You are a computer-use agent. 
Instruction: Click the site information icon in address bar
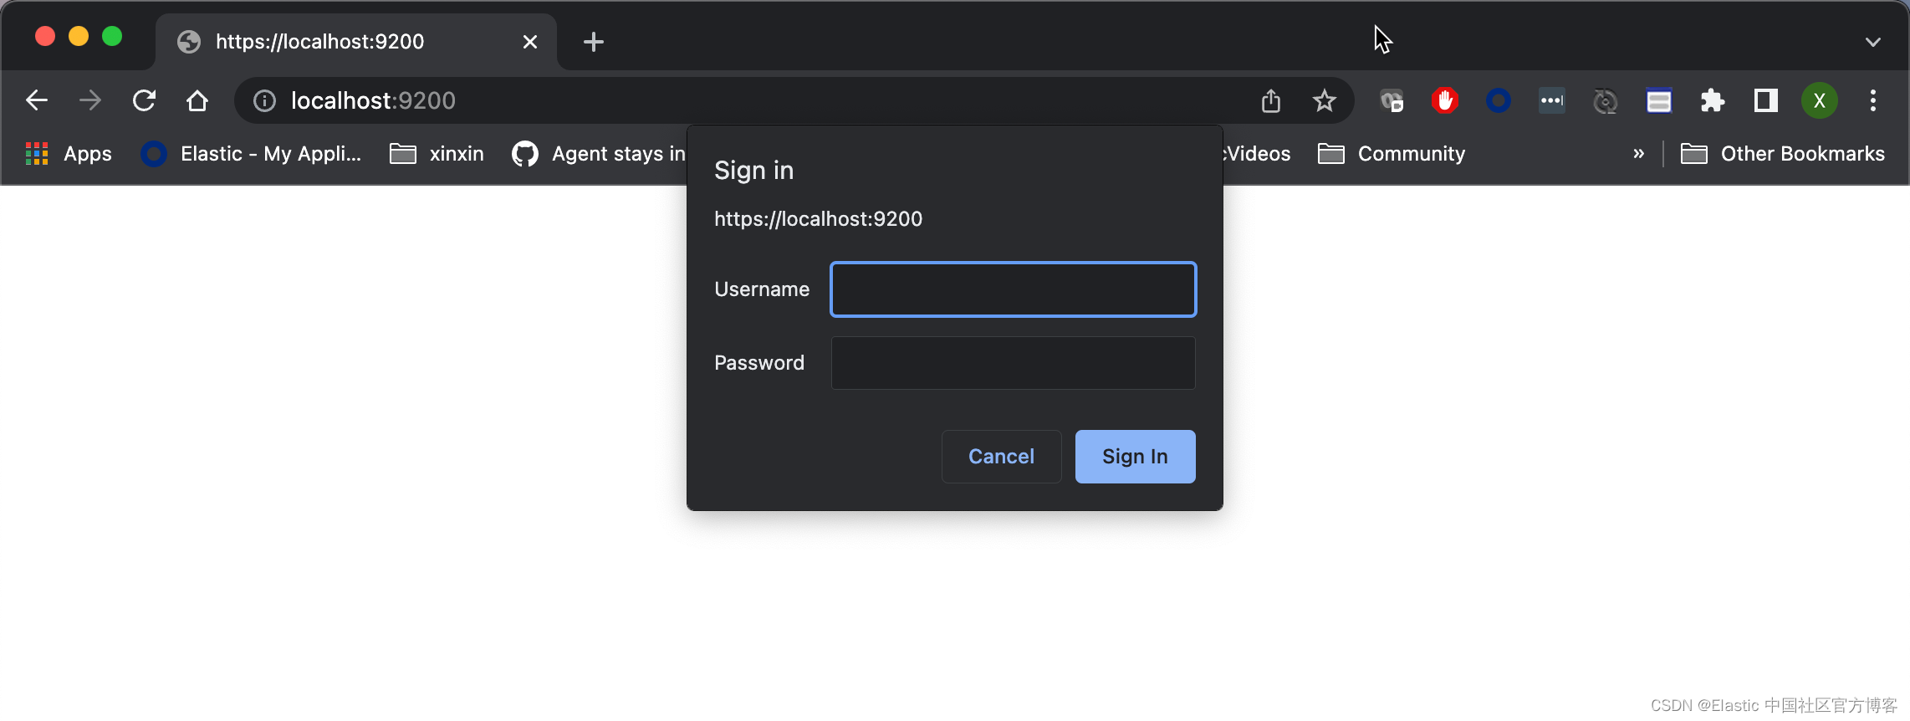[264, 101]
